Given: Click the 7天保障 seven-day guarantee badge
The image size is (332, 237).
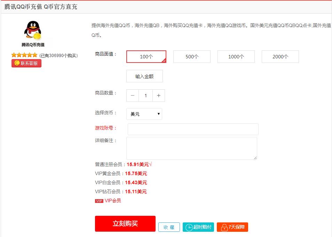Looking at the screenshot, I should click(x=232, y=227).
